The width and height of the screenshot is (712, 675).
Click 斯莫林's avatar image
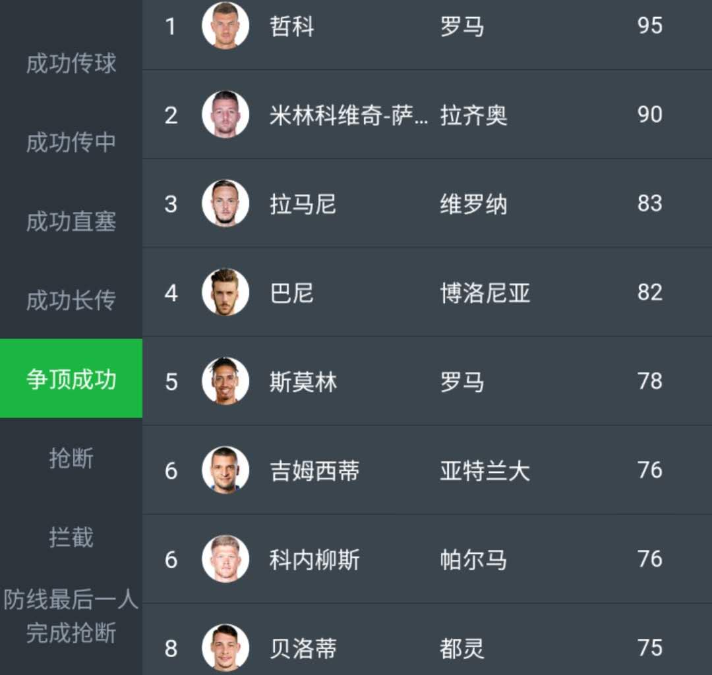[225, 382]
